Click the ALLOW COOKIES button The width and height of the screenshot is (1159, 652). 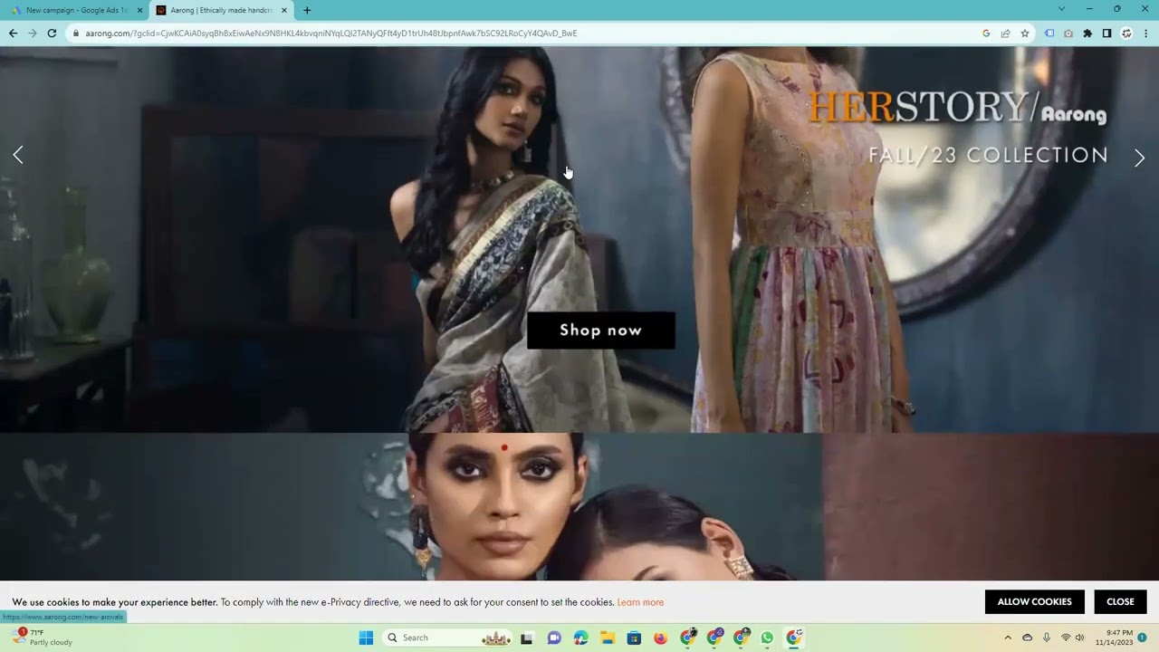point(1034,601)
